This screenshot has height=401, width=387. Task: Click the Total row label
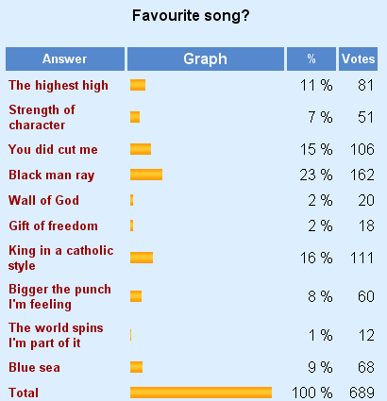[x=24, y=393]
